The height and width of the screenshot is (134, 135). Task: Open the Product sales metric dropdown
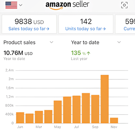click(x=28, y=42)
